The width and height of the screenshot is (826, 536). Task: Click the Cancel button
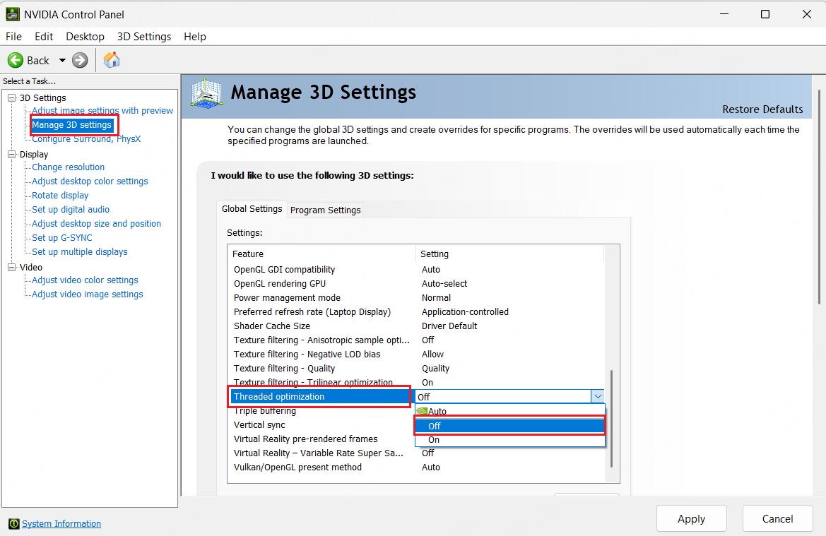777,518
